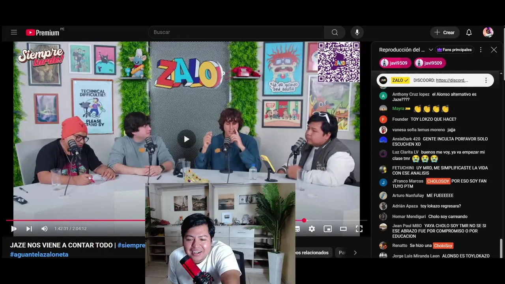The height and width of the screenshot is (284, 505).
Task: Click the AnsieDark 420 avatar
Action: [383, 140]
